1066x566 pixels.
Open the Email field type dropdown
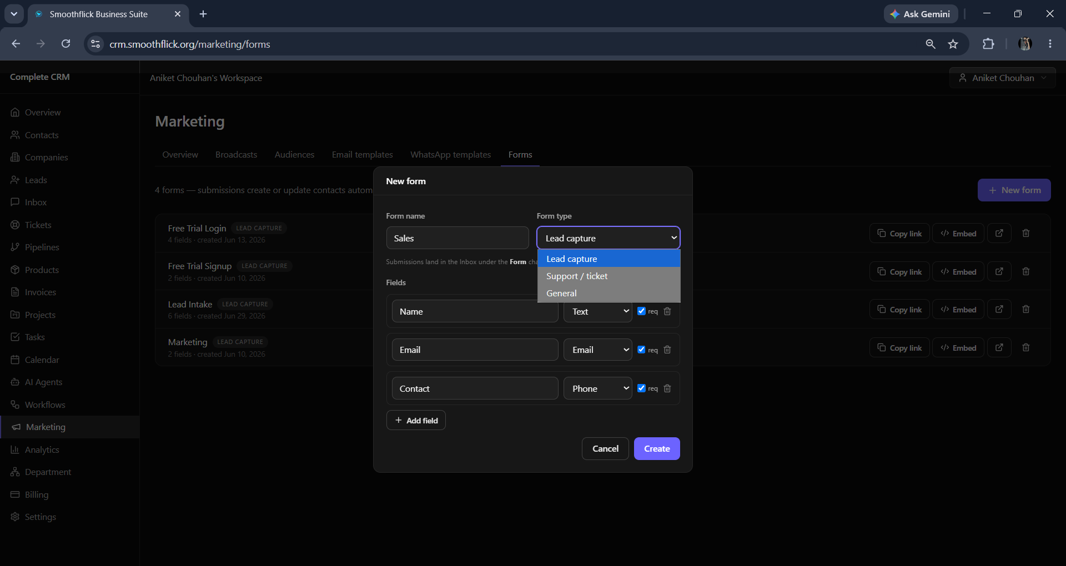click(598, 350)
